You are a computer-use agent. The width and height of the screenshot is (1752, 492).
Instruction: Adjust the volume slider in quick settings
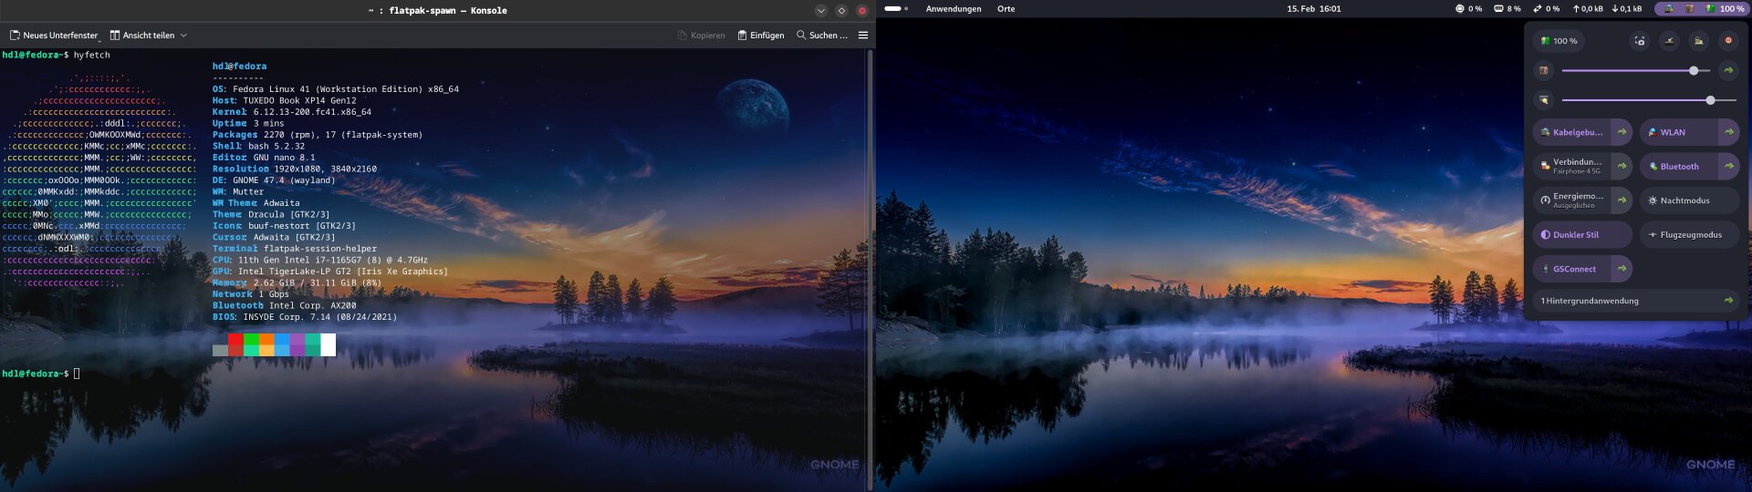point(1635,70)
